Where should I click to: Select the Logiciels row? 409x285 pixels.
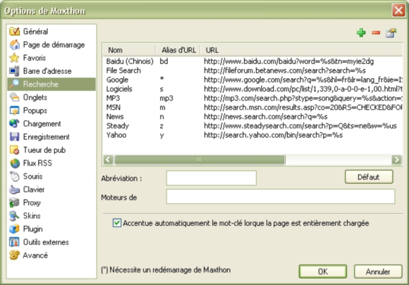point(252,89)
